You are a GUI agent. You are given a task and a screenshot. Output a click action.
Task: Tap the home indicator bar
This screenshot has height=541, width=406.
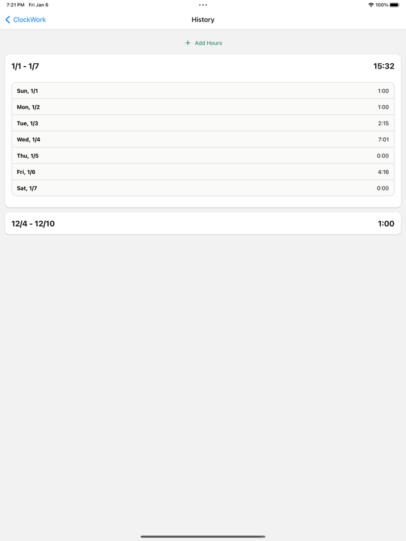pyautogui.click(x=203, y=536)
